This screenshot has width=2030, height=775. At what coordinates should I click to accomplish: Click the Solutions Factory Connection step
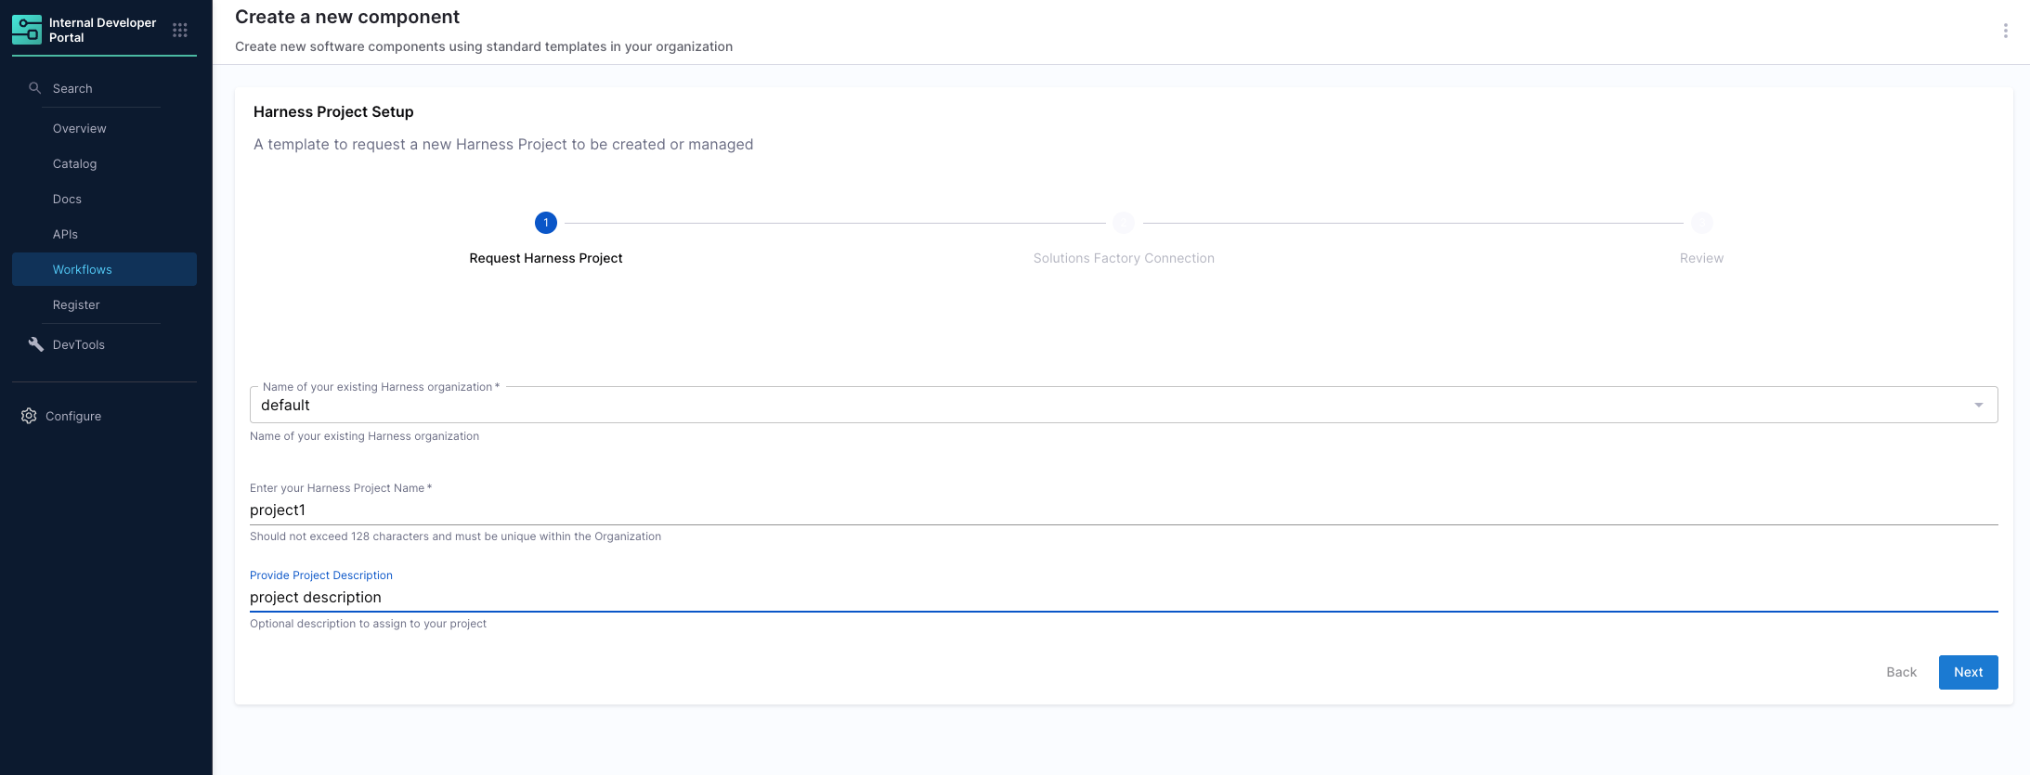[1124, 257]
